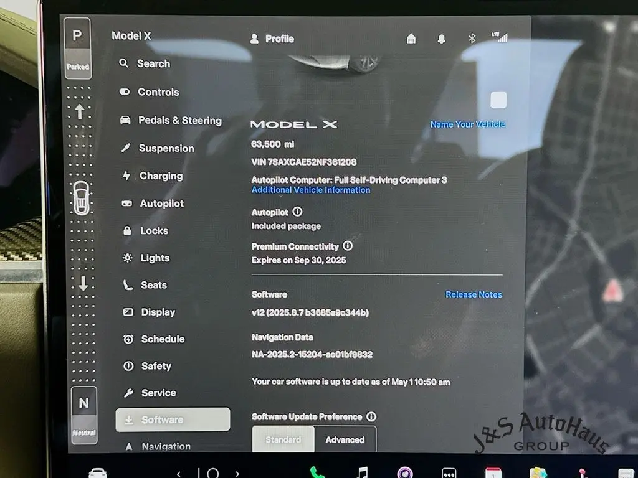Screen dimensions: 638x478
Task: Tap the car icon in bottom dock
Action: pyautogui.click(x=98, y=472)
